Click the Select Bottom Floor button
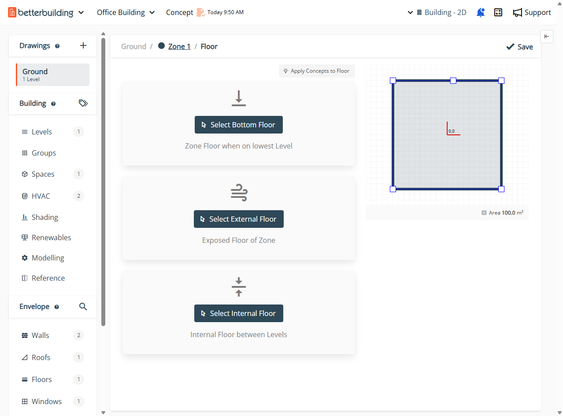This screenshot has width=563, height=416. 239,125
